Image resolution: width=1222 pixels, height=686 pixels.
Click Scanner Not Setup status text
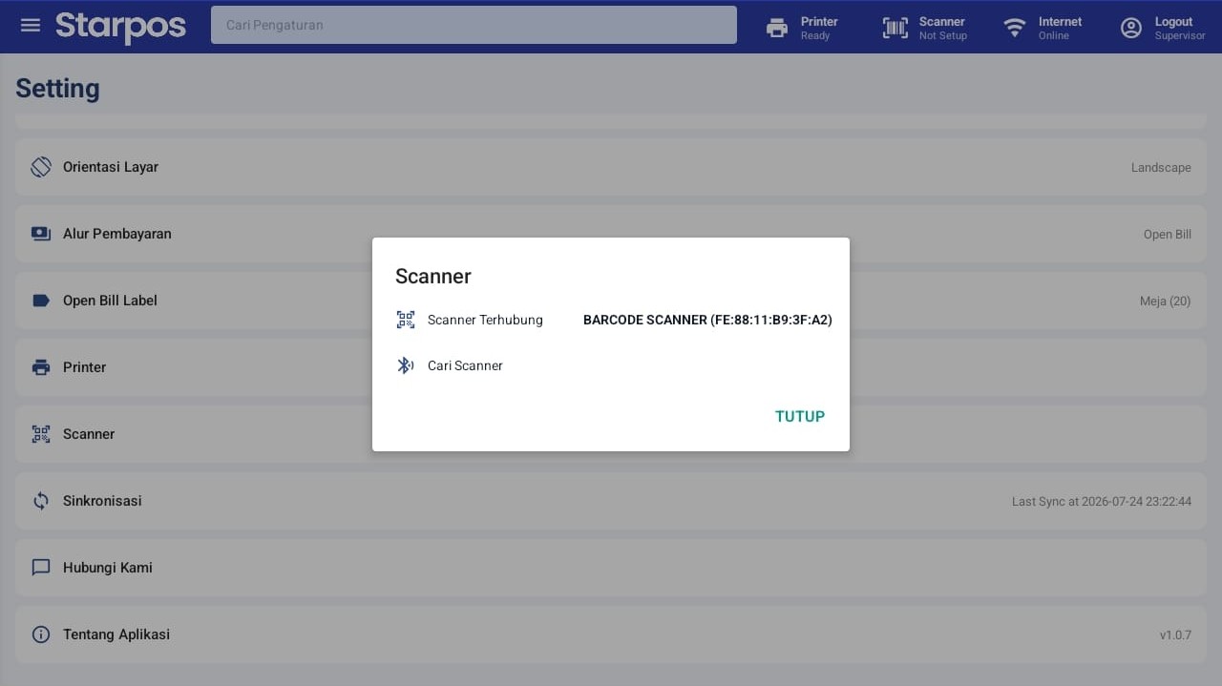click(x=942, y=28)
